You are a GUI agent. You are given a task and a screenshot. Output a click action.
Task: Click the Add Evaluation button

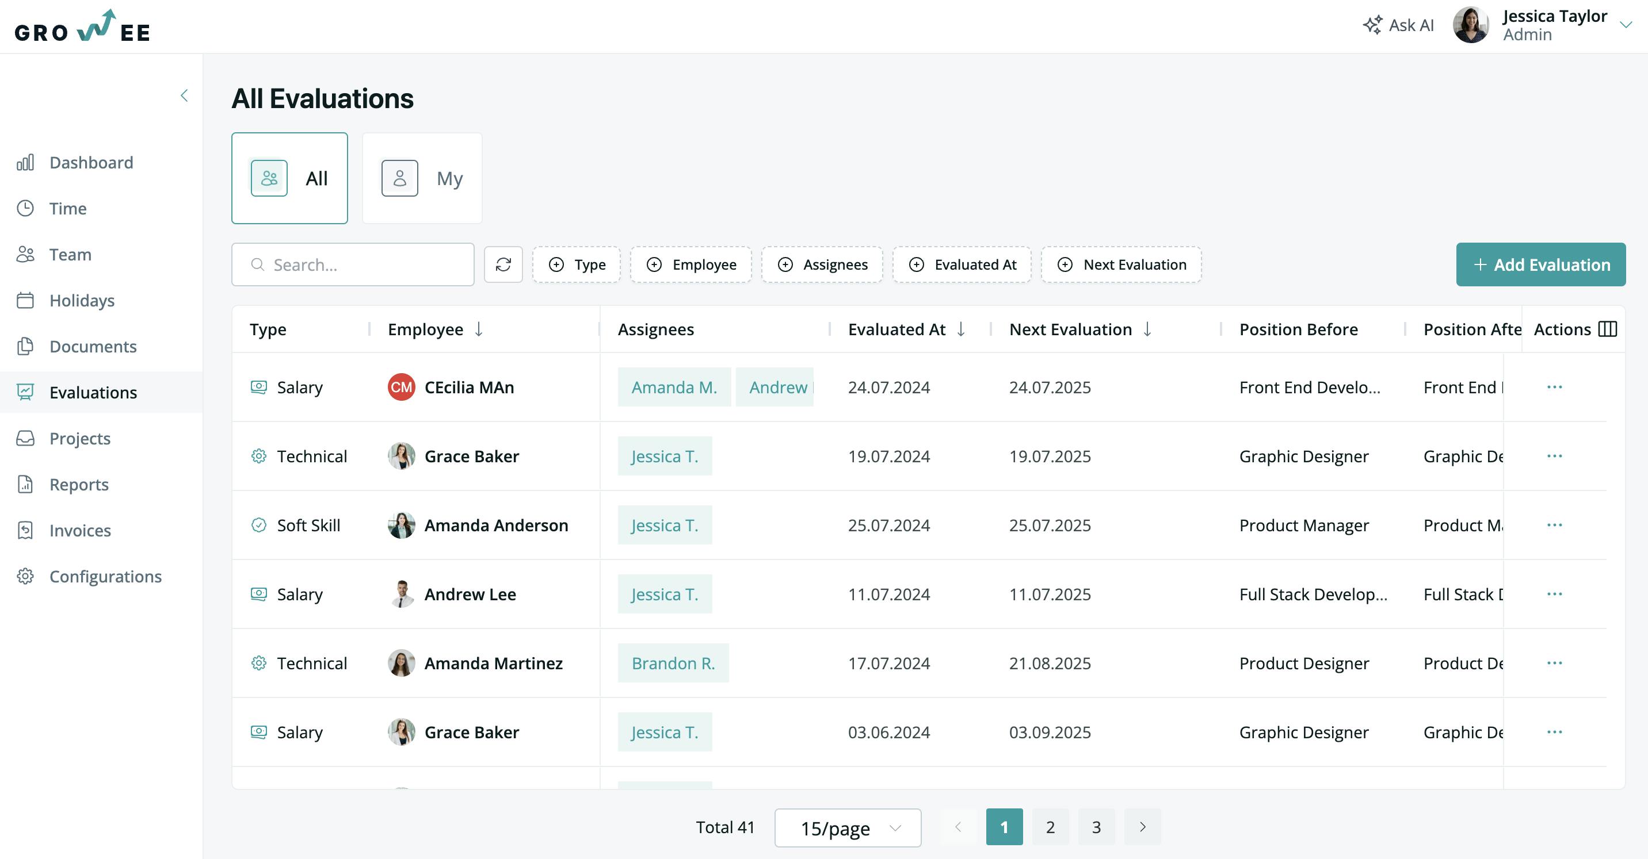[1540, 264]
